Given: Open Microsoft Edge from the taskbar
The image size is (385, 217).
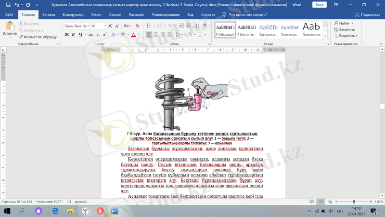Looking at the screenshot, I should coord(55,211).
